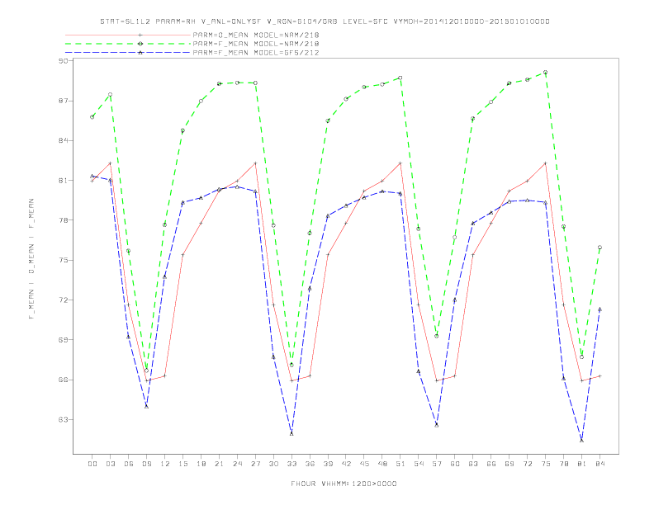Image resolution: width=654 pixels, height=505 pixels.
Task: Click y-axis tick value 84
Action: [63, 140]
